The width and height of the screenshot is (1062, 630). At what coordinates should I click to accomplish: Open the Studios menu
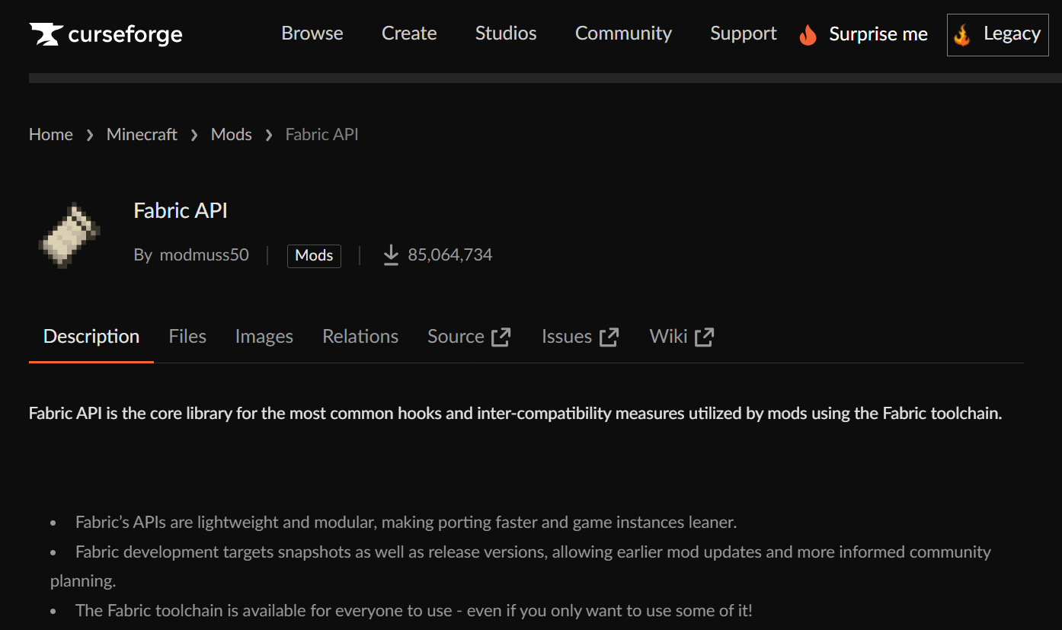(506, 34)
